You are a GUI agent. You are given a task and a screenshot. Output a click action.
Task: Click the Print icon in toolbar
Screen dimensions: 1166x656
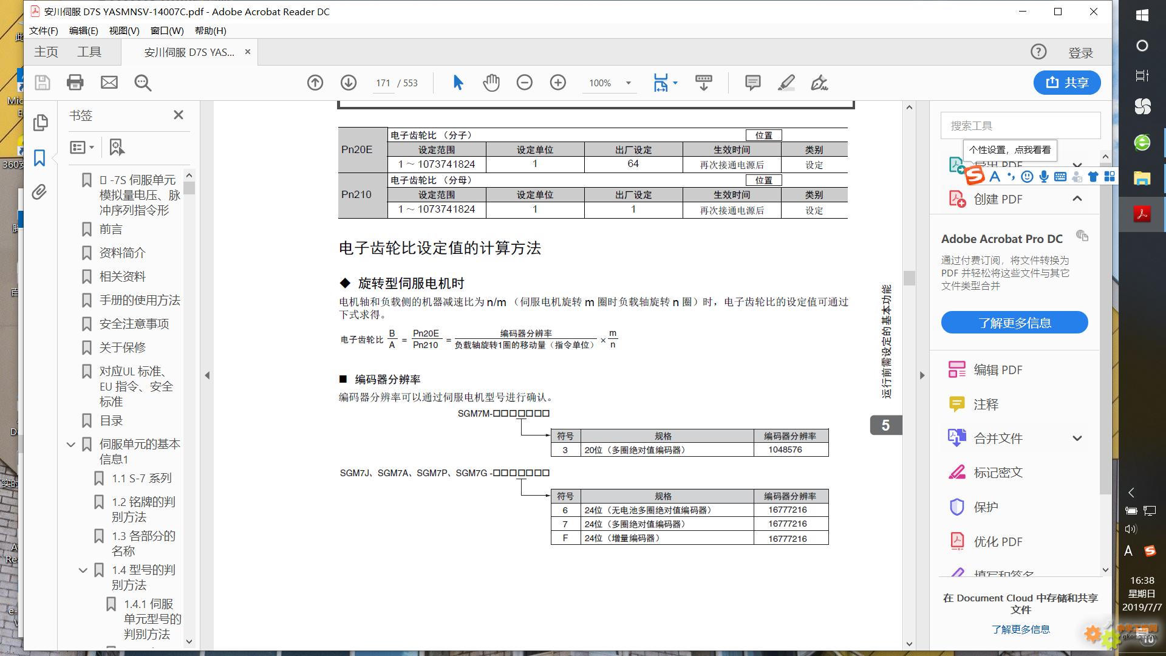[75, 83]
